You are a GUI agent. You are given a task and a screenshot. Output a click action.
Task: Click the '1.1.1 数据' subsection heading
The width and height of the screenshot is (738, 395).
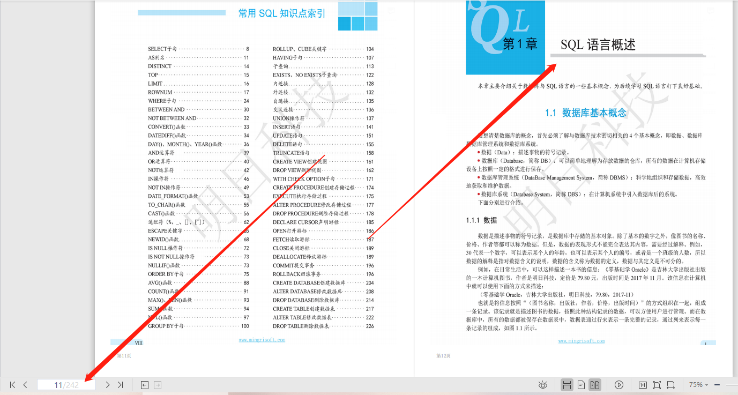pos(481,220)
